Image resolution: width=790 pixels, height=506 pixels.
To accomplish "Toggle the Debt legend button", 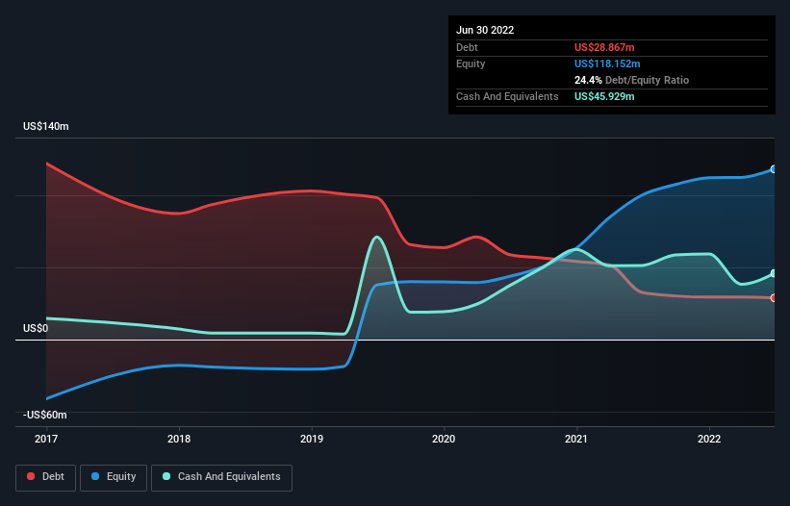I will [x=45, y=477].
